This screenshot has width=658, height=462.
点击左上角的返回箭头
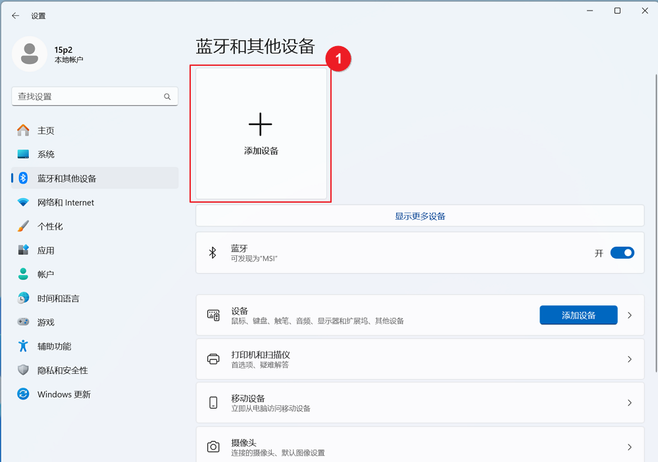point(15,14)
